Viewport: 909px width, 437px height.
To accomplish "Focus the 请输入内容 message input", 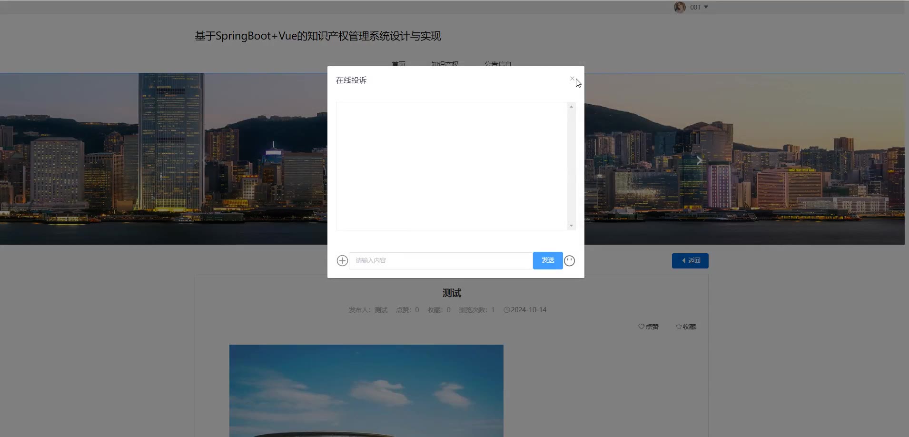I will 440,260.
